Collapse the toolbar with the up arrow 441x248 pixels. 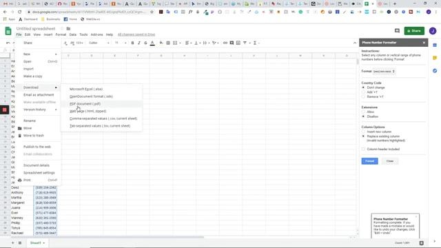pos(355,43)
